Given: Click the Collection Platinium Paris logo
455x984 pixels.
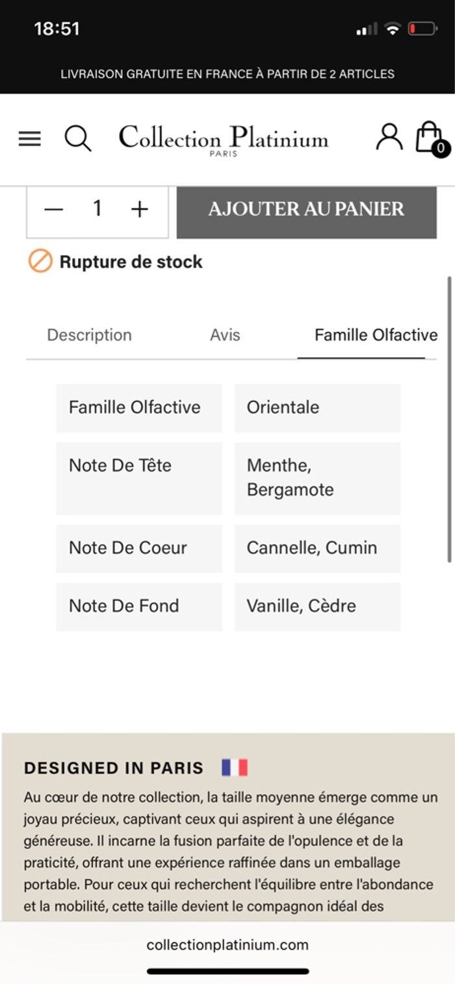Looking at the screenshot, I should 223,139.
